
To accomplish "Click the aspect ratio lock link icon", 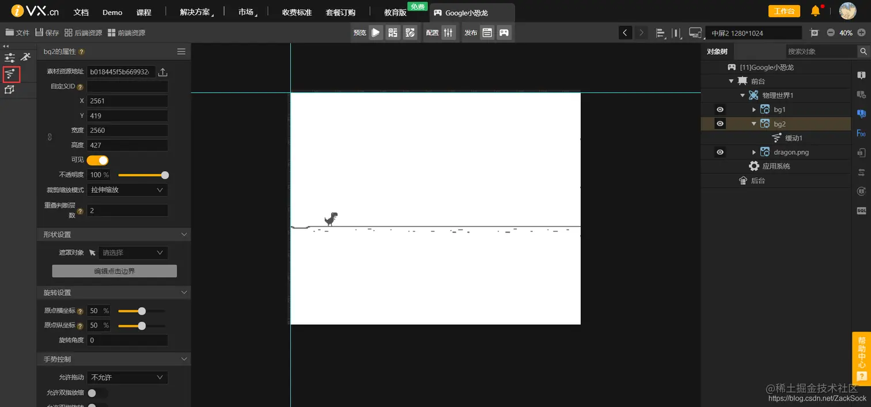I will (50, 138).
